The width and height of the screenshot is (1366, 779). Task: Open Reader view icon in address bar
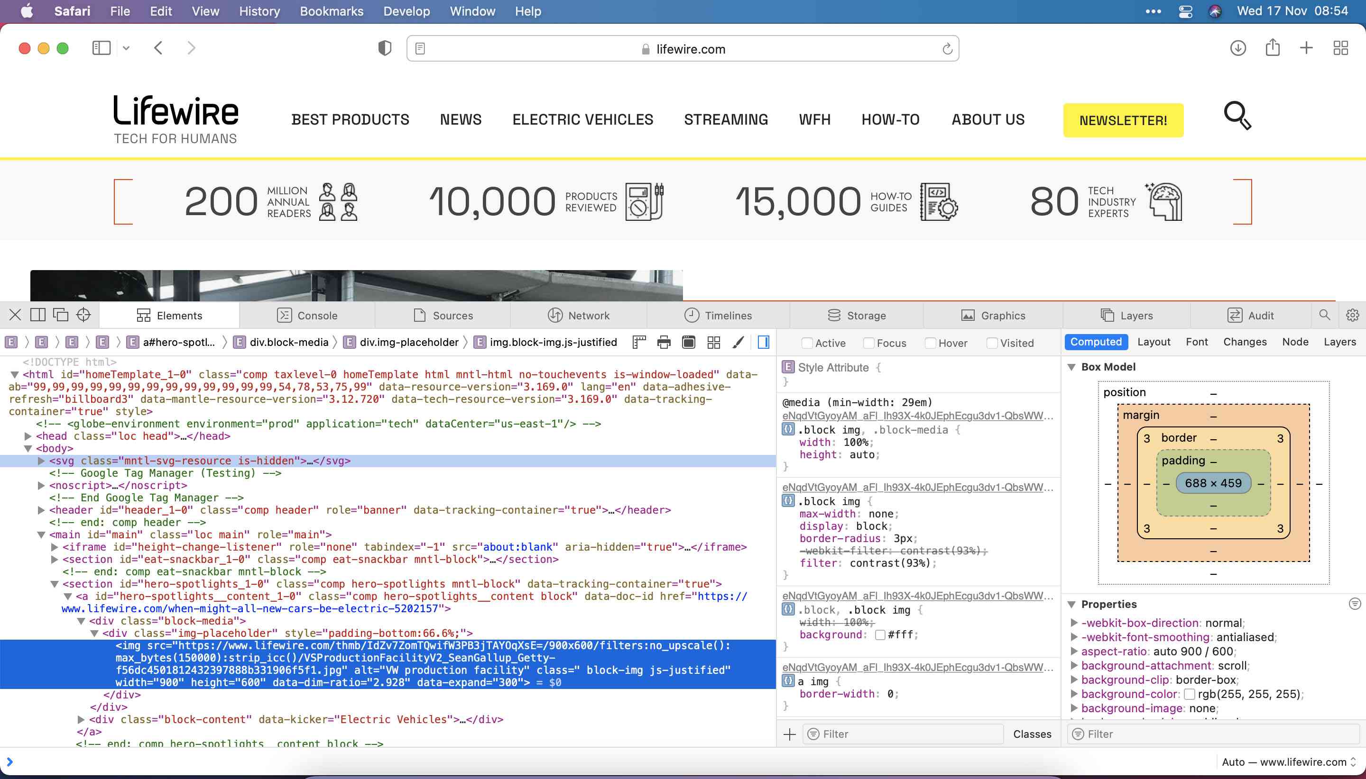tap(420, 49)
